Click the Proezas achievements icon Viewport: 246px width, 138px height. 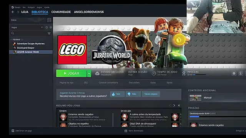pos(184,73)
